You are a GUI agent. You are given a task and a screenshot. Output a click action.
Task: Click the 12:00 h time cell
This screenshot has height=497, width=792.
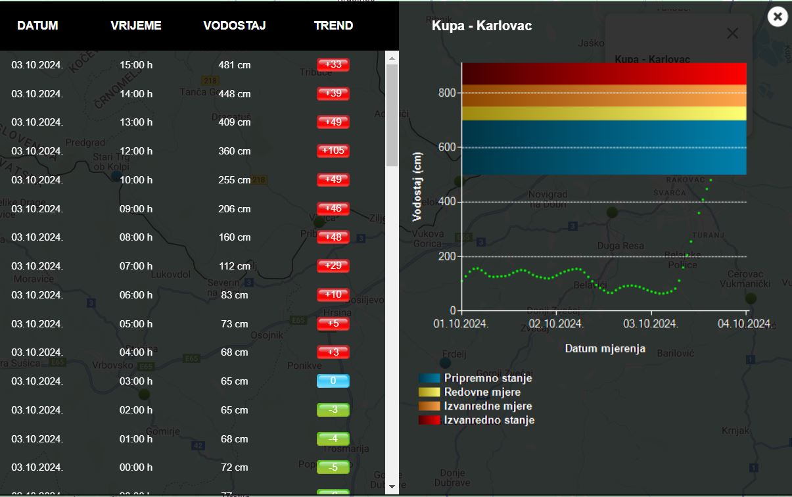(136, 151)
